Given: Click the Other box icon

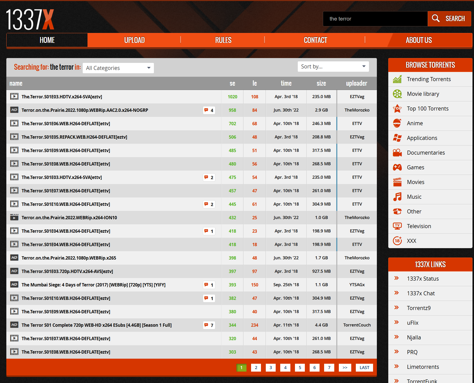Looking at the screenshot, I should point(397,211).
